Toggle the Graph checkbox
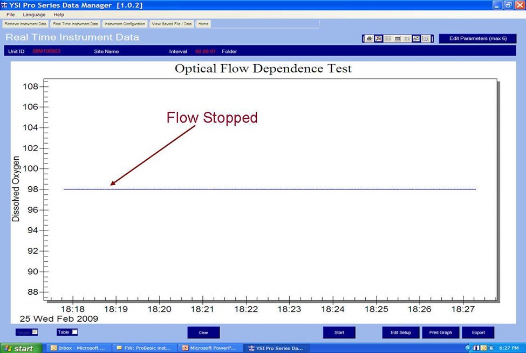526x353 pixels. pyautogui.click(x=35, y=332)
